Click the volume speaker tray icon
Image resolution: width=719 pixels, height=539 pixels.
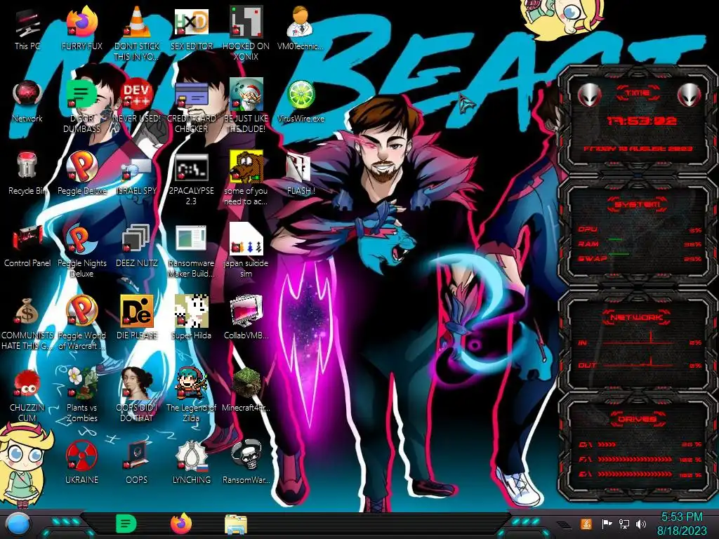click(x=641, y=524)
